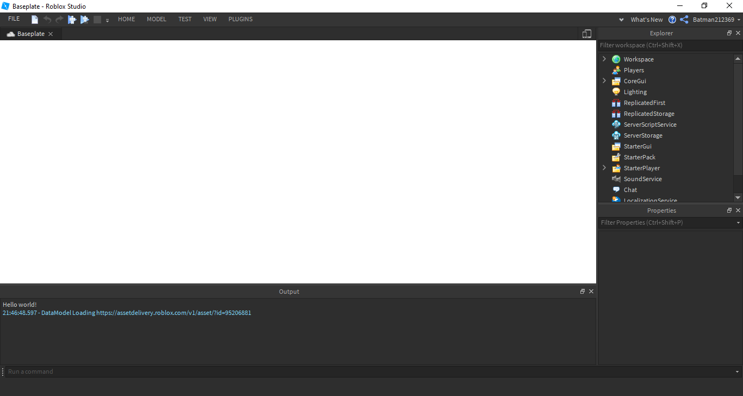Switch to the PLUGINS ribbon tab
This screenshot has width=743, height=396.
(240, 19)
